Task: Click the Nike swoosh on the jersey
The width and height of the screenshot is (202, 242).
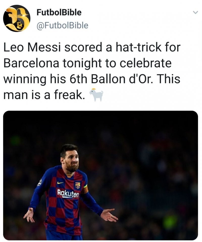Action: click(x=60, y=183)
